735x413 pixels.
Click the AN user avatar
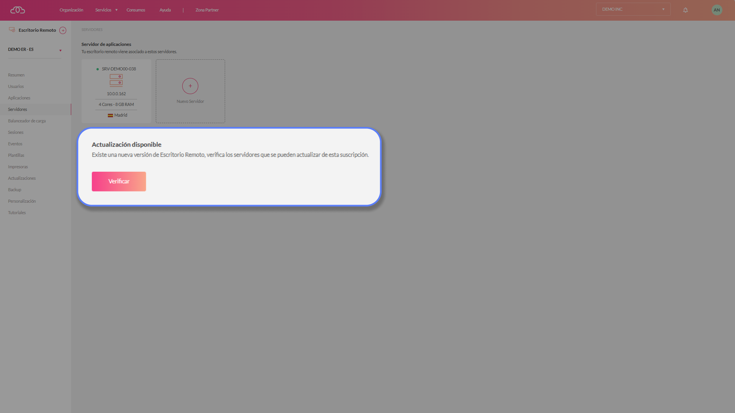pos(717,10)
